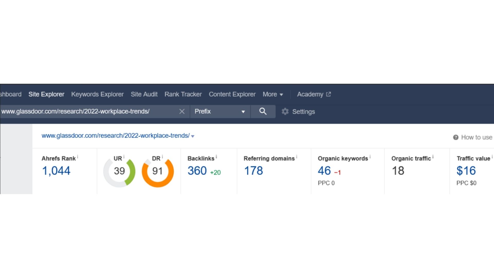Click the info icon next to Organic traffic
The height and width of the screenshot is (278, 494).
(x=434, y=156)
